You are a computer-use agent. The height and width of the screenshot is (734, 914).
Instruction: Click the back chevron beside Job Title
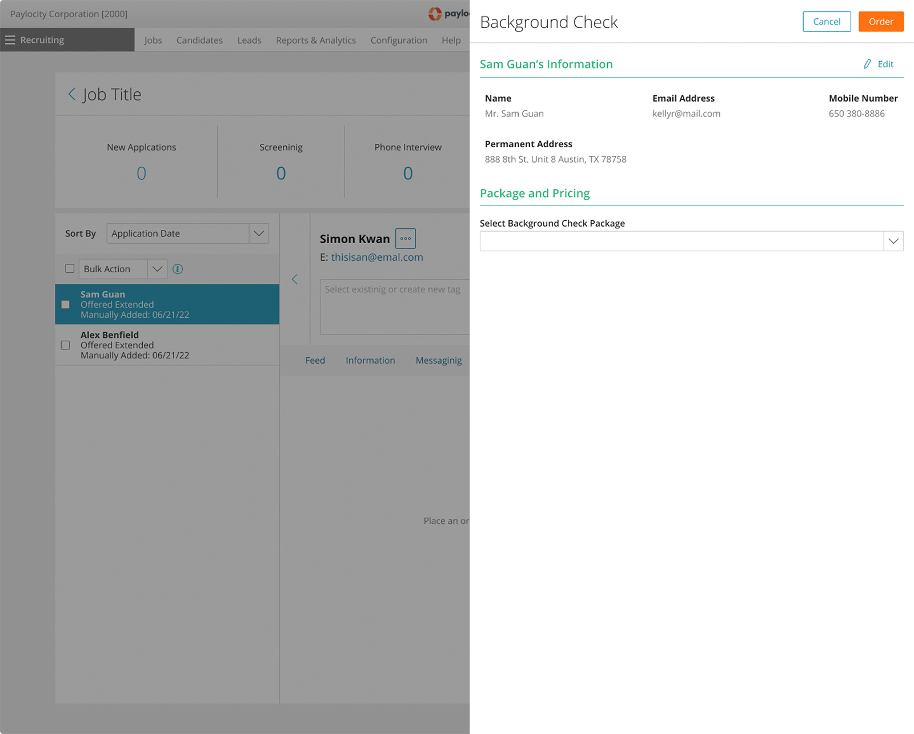pos(72,94)
